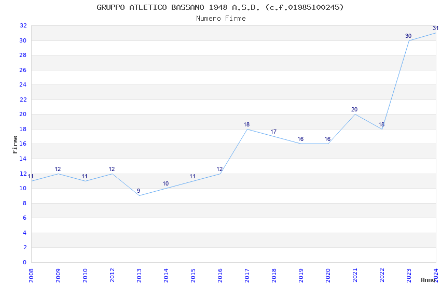
Task: Click data label 18 above year 2017
Action: tap(246, 124)
